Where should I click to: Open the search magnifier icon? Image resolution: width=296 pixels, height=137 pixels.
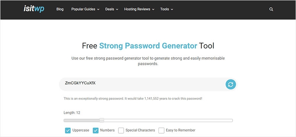271,9
